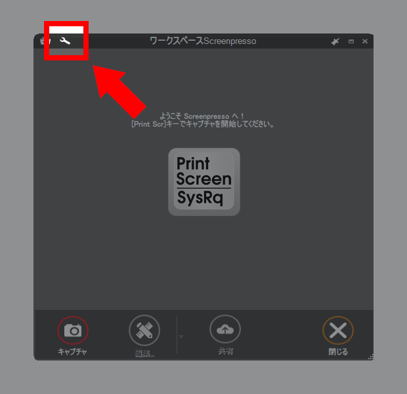Viewport: 407px width, 394px height.
Task: Open the editor with pencil-ruler icon
Action: 144,330
